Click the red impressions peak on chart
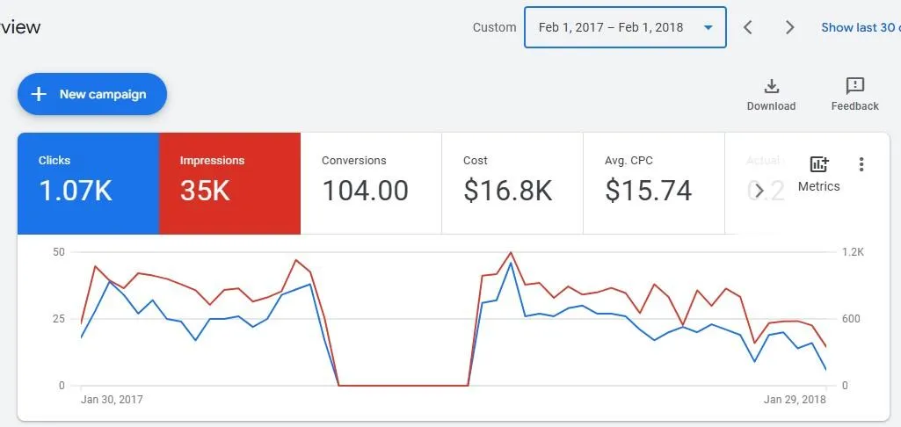This screenshot has width=901, height=427. pos(511,253)
